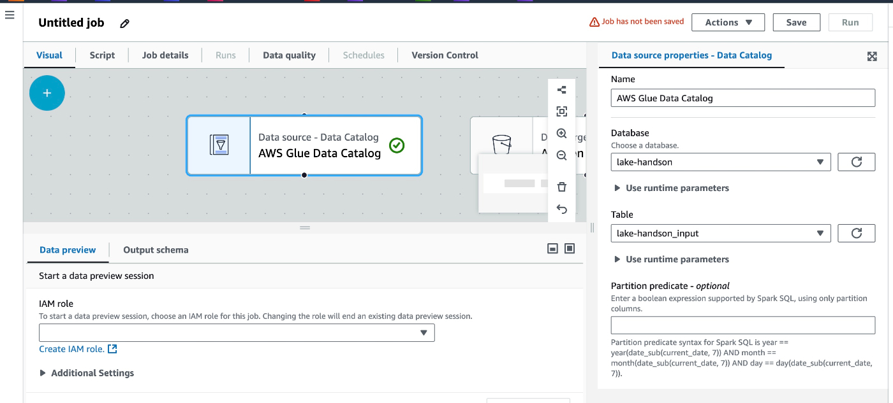Open the Version Control tab
893x403 pixels.
click(445, 55)
